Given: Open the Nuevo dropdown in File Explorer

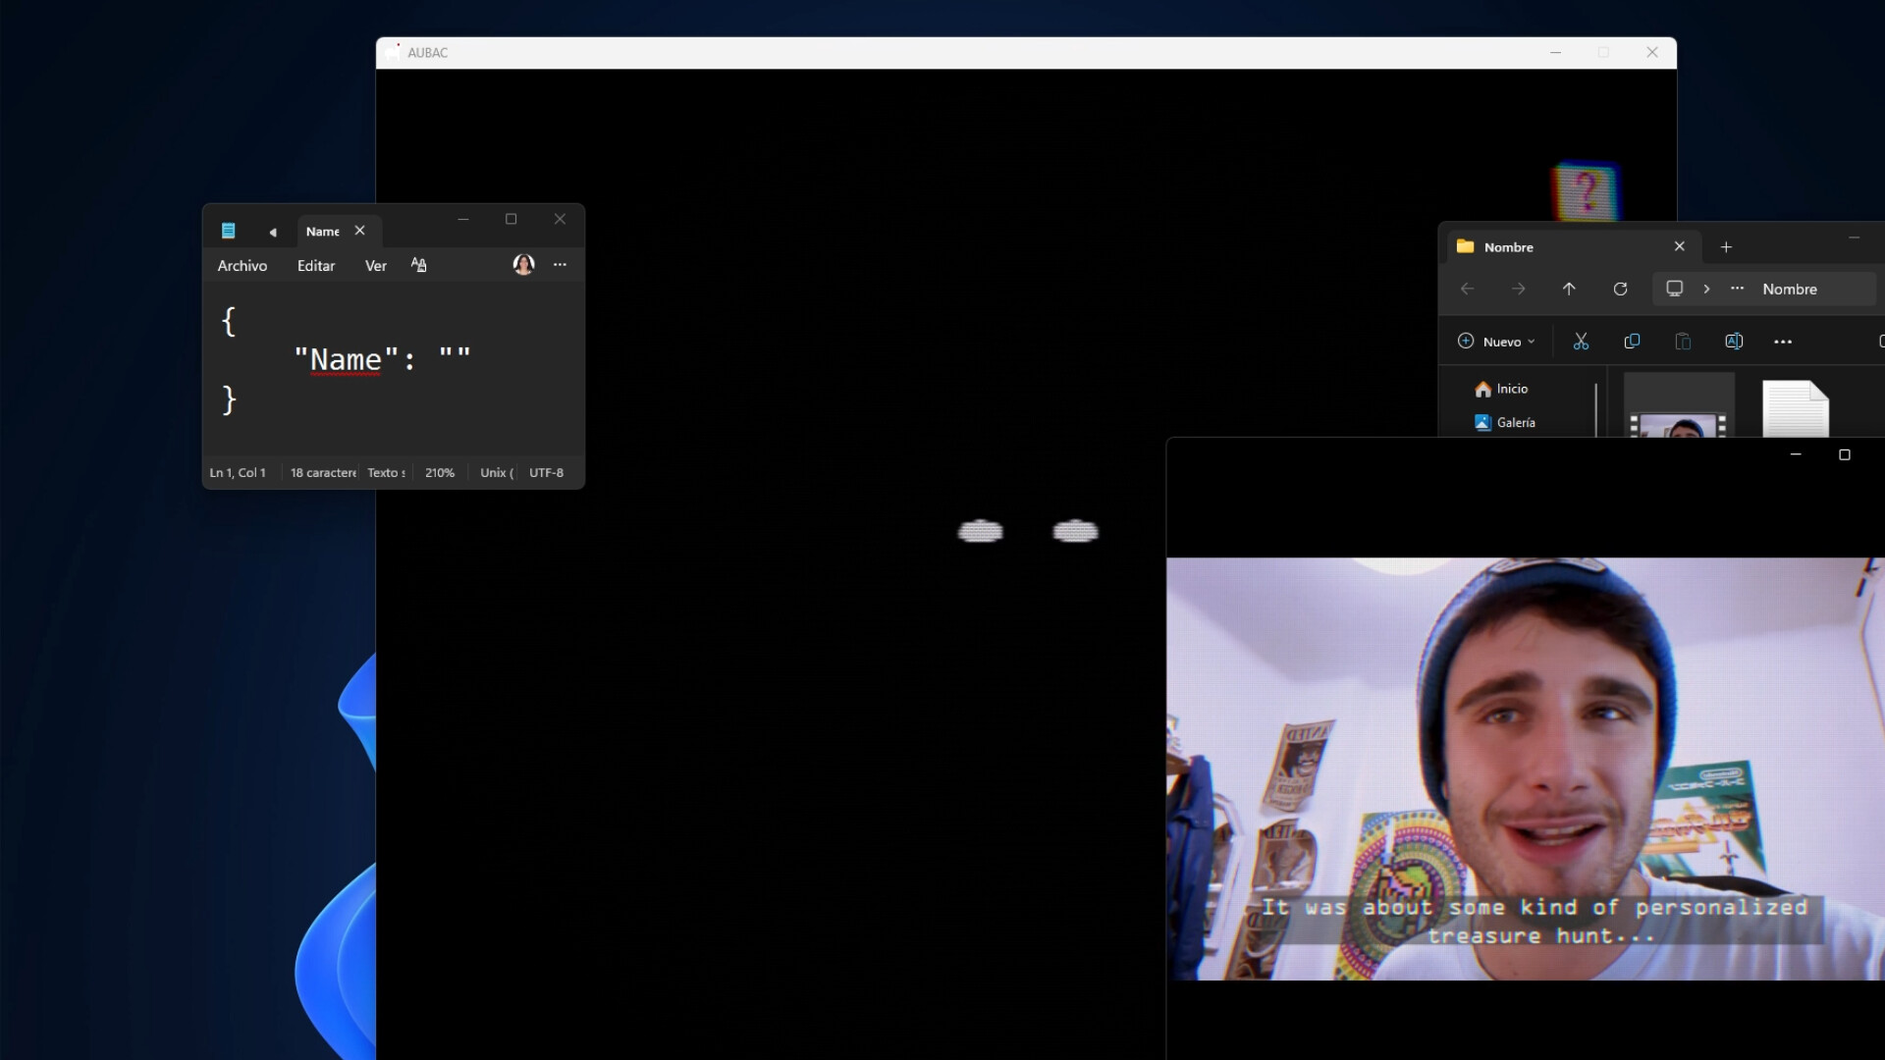Looking at the screenshot, I should (x=1496, y=342).
